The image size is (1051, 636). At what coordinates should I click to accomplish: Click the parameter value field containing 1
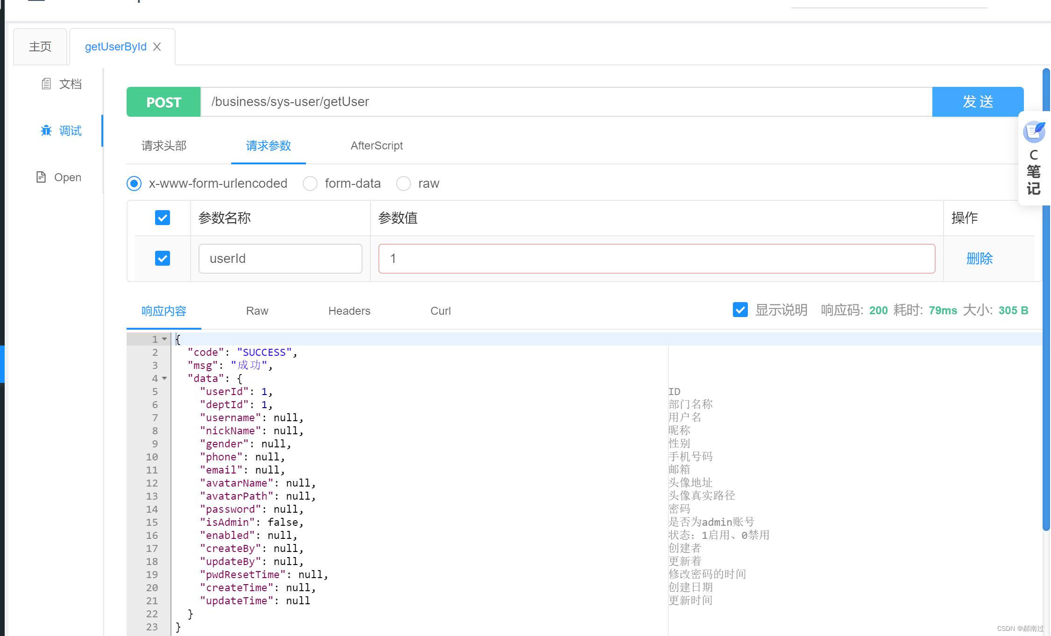(x=657, y=258)
